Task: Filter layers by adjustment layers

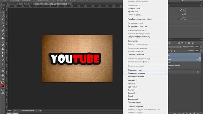Action: click(182, 43)
